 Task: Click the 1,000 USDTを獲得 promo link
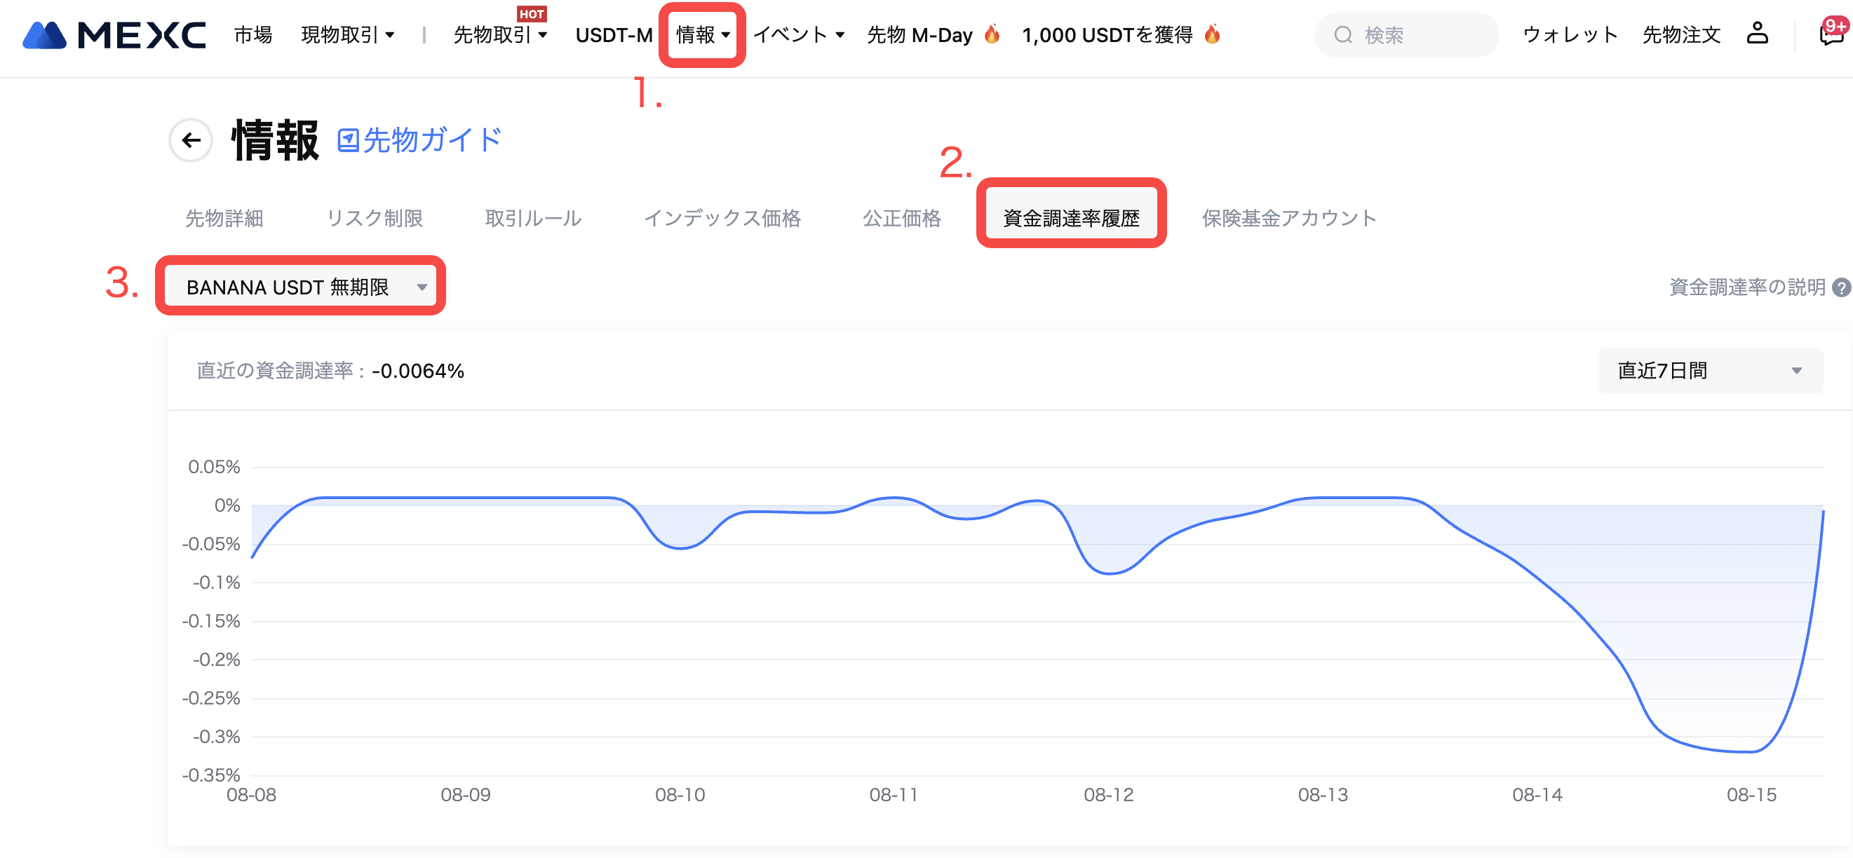pyautogui.click(x=1107, y=34)
